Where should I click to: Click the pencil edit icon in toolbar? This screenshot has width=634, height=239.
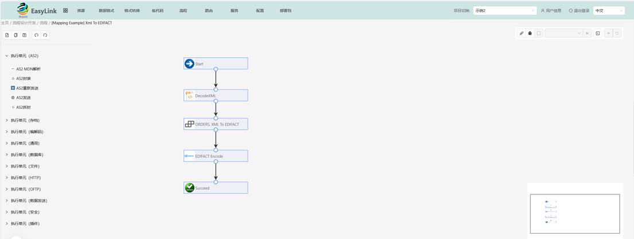pos(521,34)
